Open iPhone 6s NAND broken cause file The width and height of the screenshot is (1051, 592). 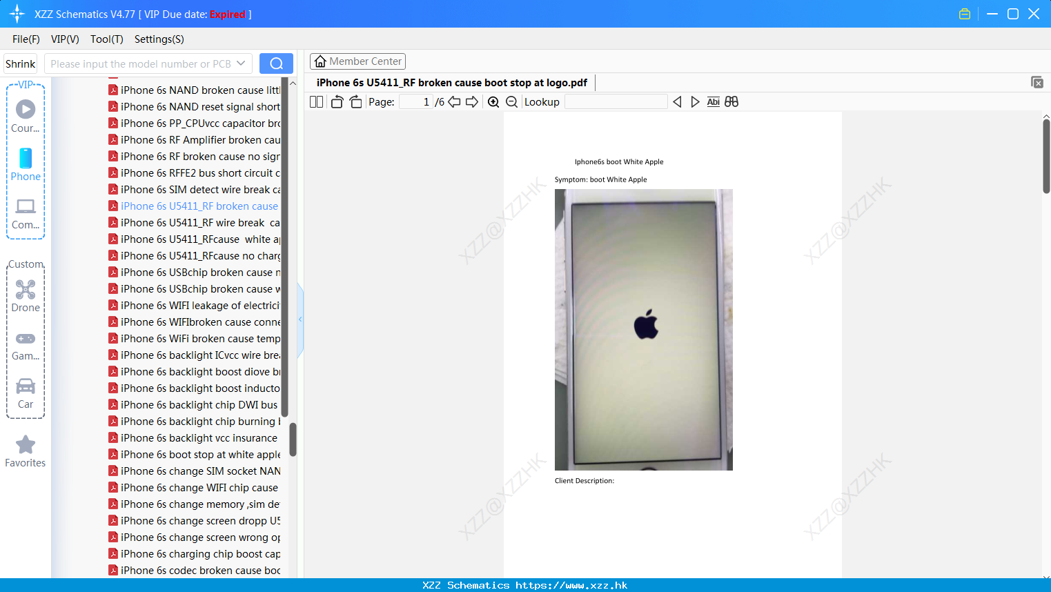pos(194,90)
